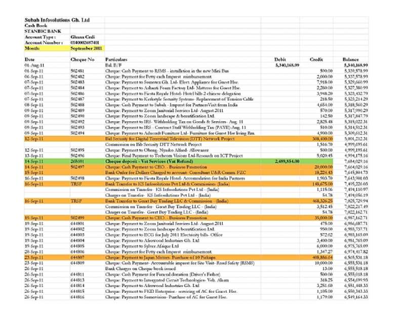Click the 'Account Number :' label cell
The image size is (405, 313).
point(44,42)
